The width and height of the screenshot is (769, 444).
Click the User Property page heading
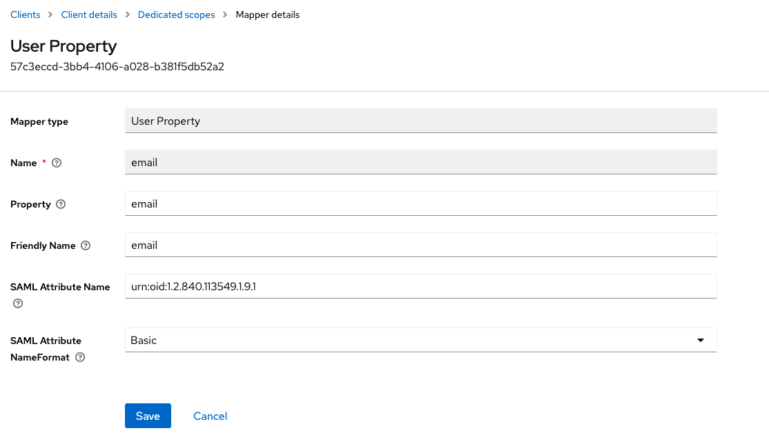[64, 46]
